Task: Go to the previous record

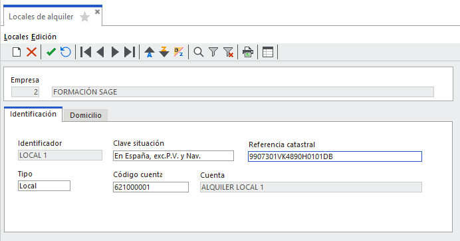Action: (x=100, y=52)
